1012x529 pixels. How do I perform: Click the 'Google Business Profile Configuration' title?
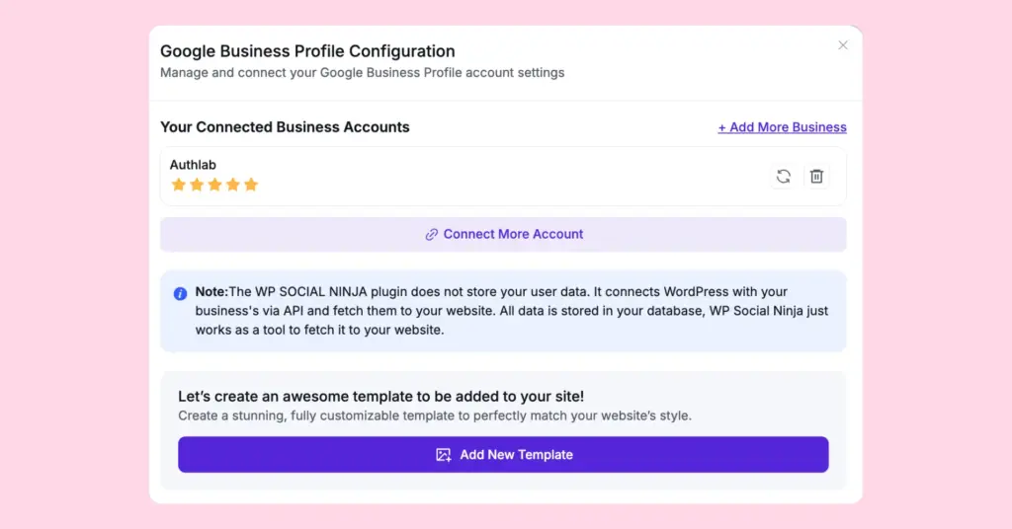pyautogui.click(x=307, y=51)
